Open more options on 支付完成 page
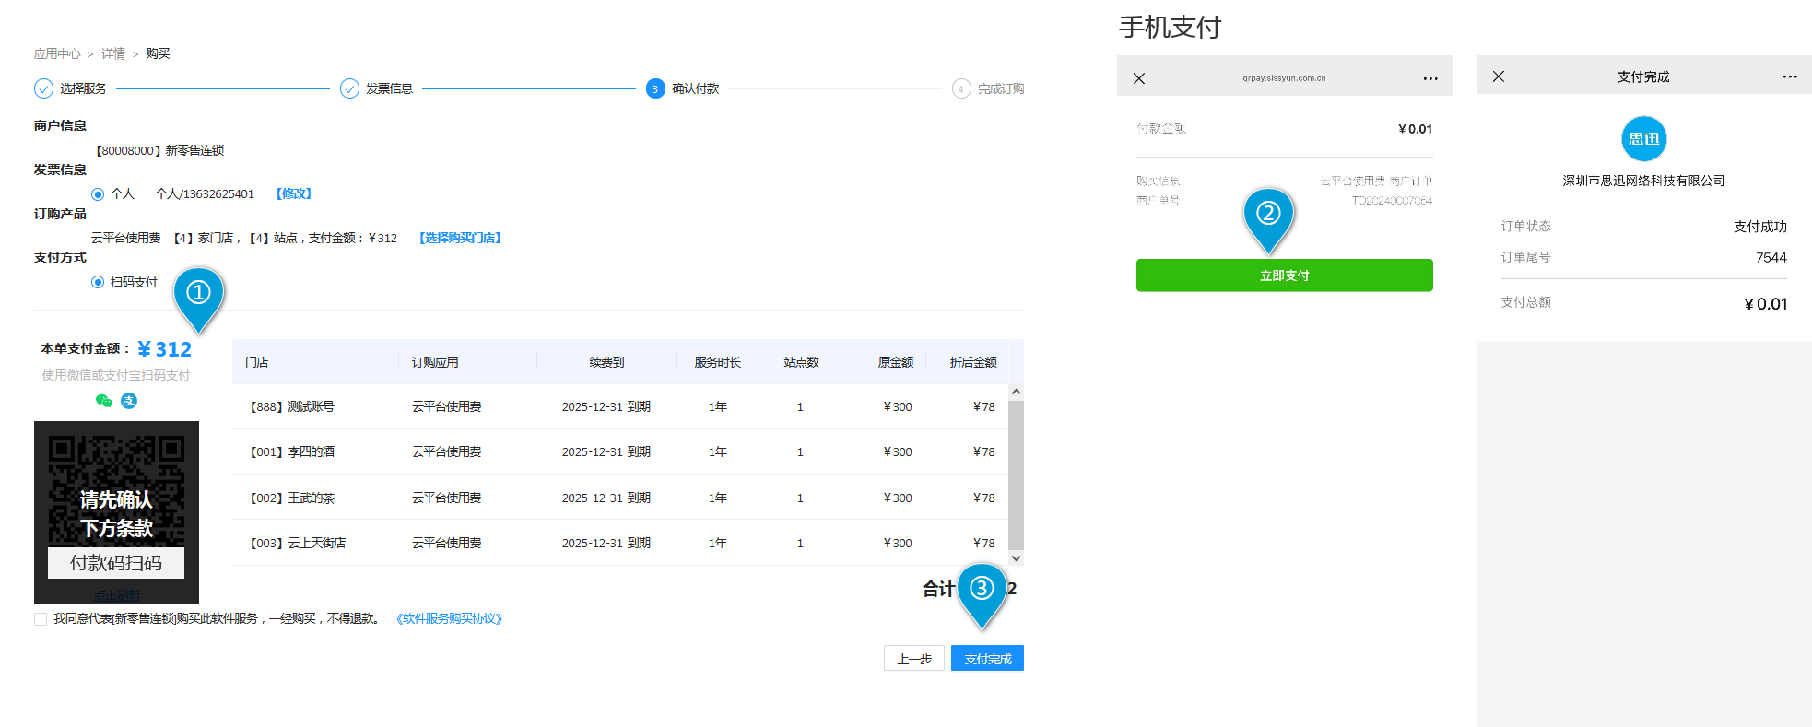 pyautogui.click(x=1790, y=76)
